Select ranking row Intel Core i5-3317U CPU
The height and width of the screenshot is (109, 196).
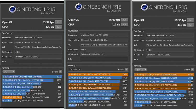pyautogui.click(x=32, y=101)
